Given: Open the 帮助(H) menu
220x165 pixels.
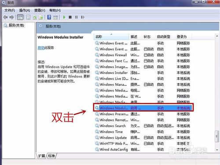Looking at the screenshot, I should [55, 10].
